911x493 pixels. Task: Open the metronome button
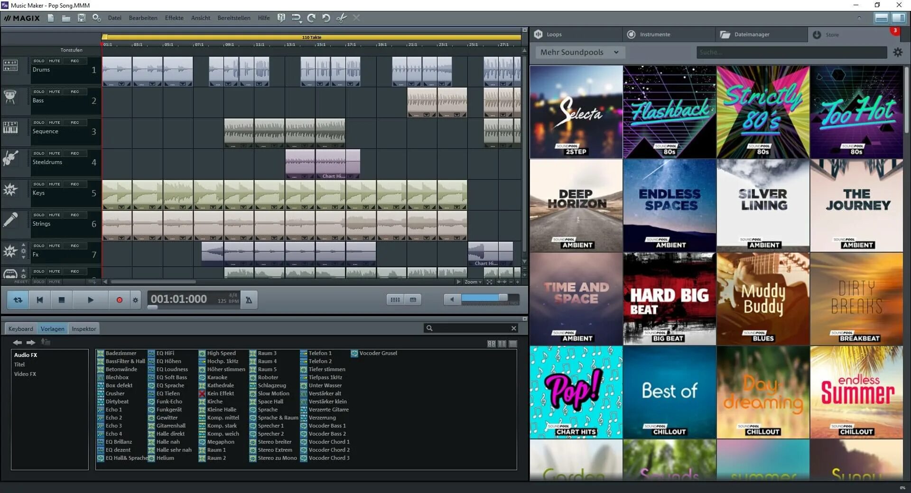click(x=249, y=300)
